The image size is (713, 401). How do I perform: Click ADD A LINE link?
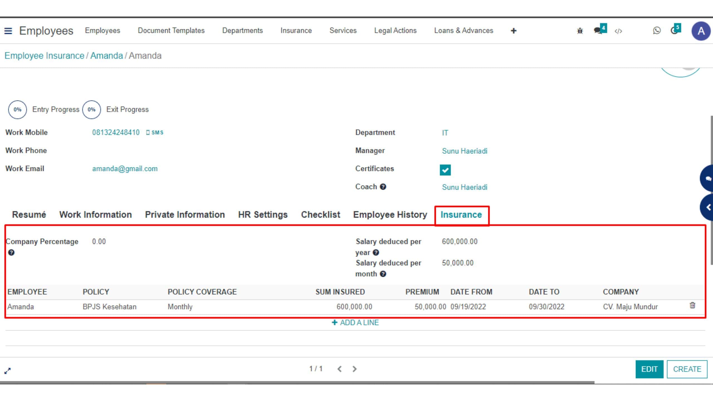click(x=355, y=323)
